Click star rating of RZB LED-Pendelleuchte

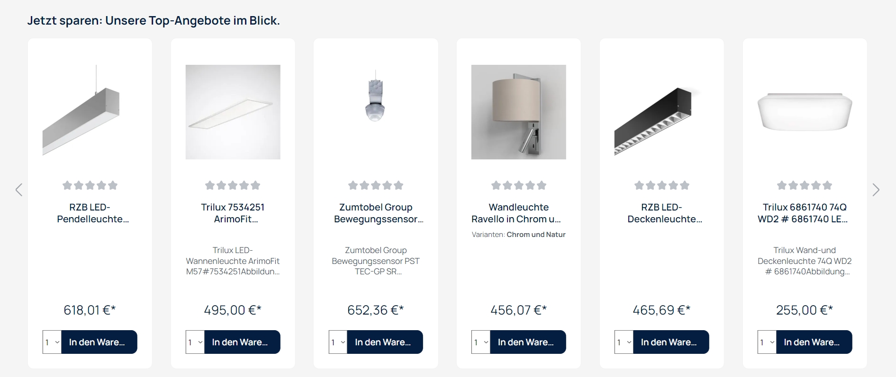90,185
